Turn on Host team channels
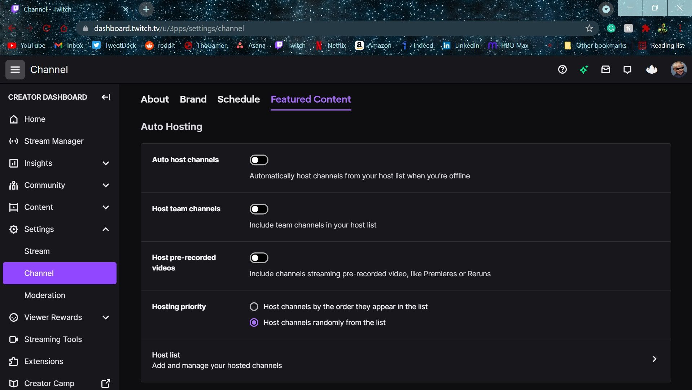 [x=259, y=209]
